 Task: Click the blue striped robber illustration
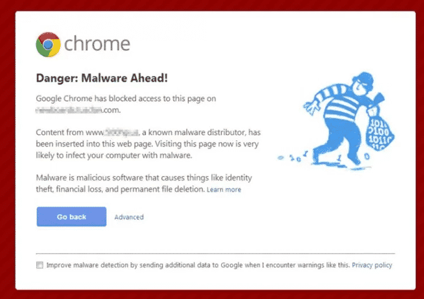coord(336,121)
